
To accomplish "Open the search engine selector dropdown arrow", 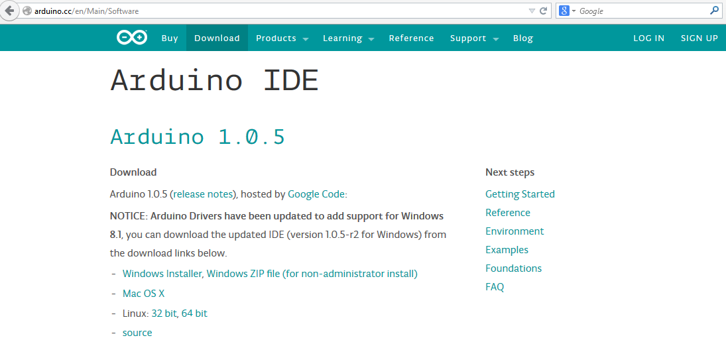I will coord(574,11).
